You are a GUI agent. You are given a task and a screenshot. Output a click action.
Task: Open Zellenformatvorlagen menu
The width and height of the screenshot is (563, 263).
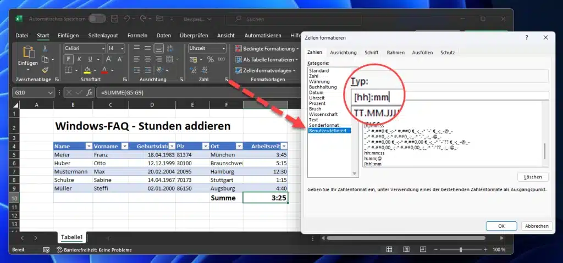coord(266,71)
